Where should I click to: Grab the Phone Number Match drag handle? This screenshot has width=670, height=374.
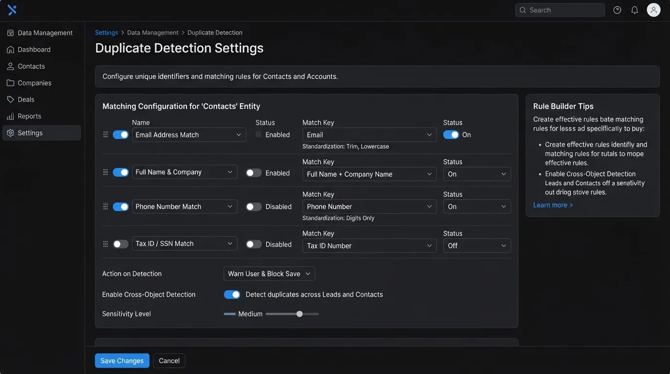point(106,206)
